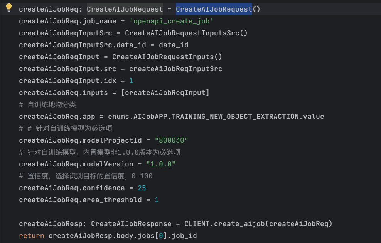
Task: Click job_id at end of return line
Action: [184, 236]
